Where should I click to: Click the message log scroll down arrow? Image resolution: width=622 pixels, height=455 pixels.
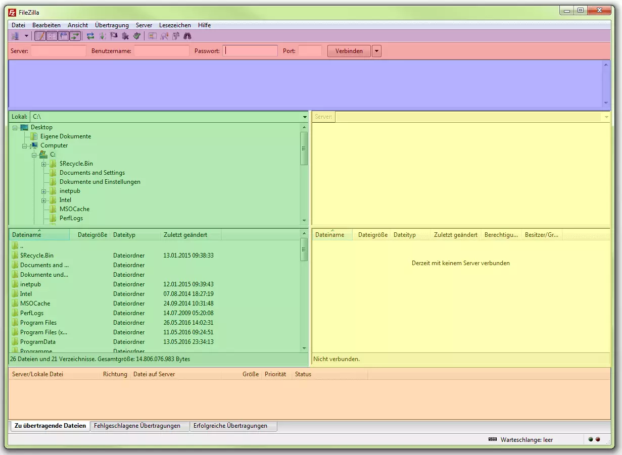pos(606,103)
